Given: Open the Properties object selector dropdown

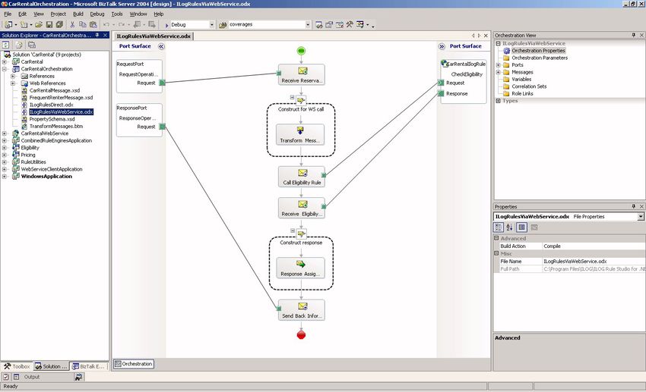Looking at the screenshot, I should pos(641,217).
